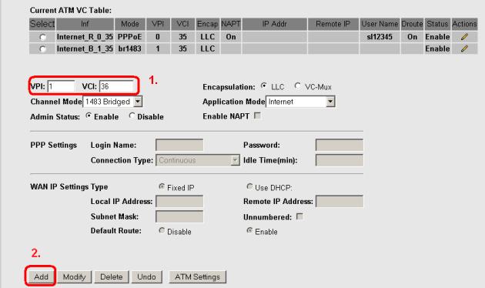Click the Idle Time(min) field
This screenshot has height=288, width=485.
pos(339,160)
